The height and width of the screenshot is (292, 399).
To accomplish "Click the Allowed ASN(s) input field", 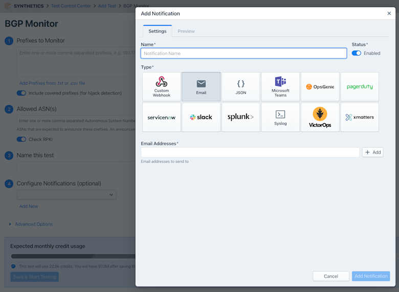I will click(76, 120).
